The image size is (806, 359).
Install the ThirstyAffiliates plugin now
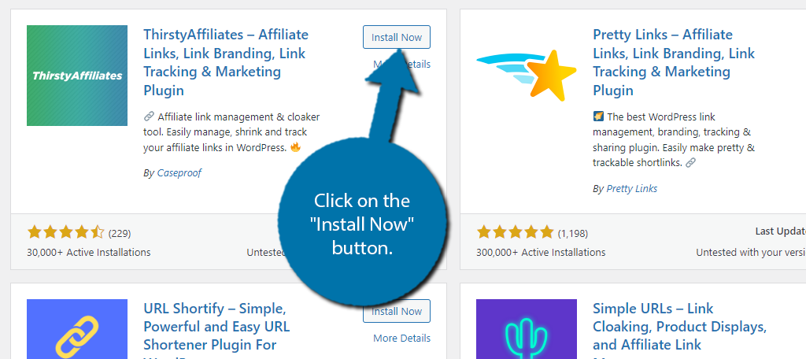pos(397,37)
